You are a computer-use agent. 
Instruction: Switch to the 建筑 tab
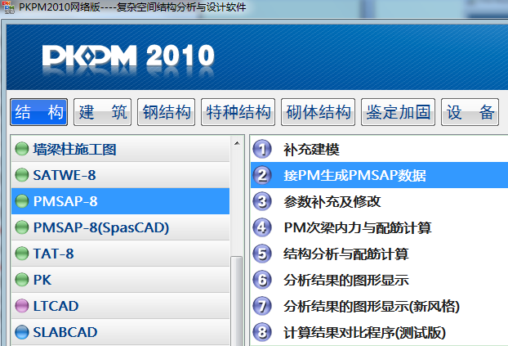tap(102, 112)
